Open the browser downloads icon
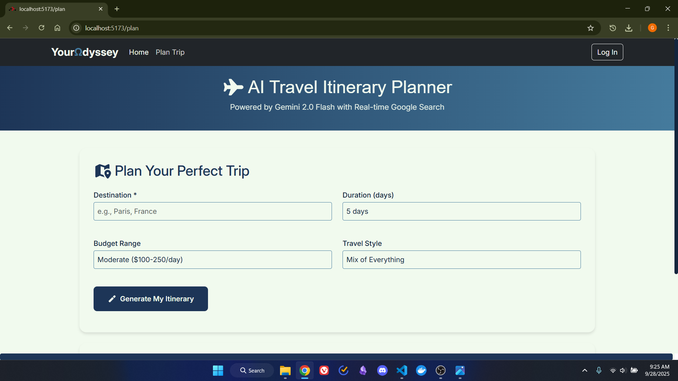Viewport: 678px width, 381px height. 629,28
